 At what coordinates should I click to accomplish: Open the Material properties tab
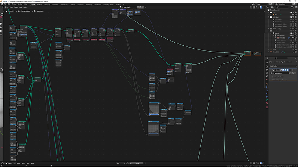267,103
